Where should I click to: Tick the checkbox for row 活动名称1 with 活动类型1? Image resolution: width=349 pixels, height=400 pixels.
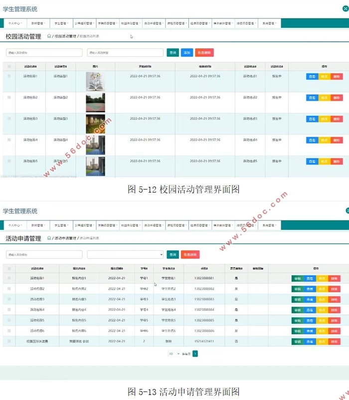[x=9, y=76]
